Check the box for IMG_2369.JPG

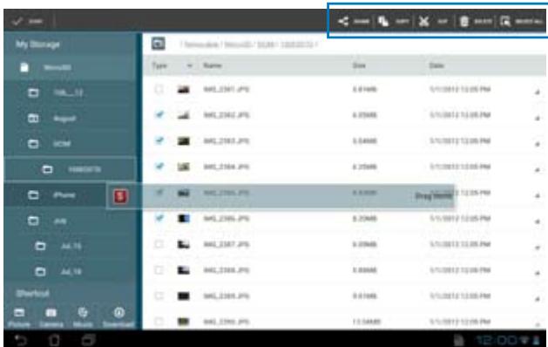tap(159, 296)
